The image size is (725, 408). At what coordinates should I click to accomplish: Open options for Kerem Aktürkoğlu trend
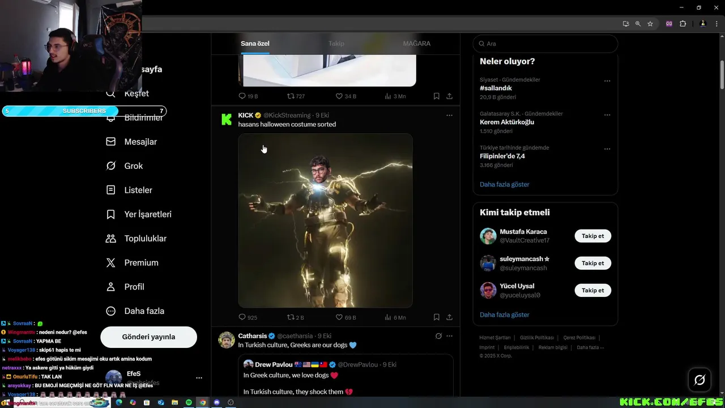(607, 115)
